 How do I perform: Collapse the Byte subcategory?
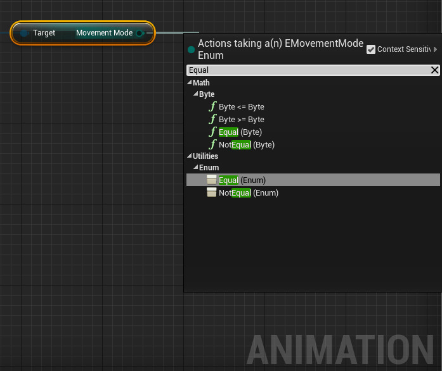[x=195, y=94]
